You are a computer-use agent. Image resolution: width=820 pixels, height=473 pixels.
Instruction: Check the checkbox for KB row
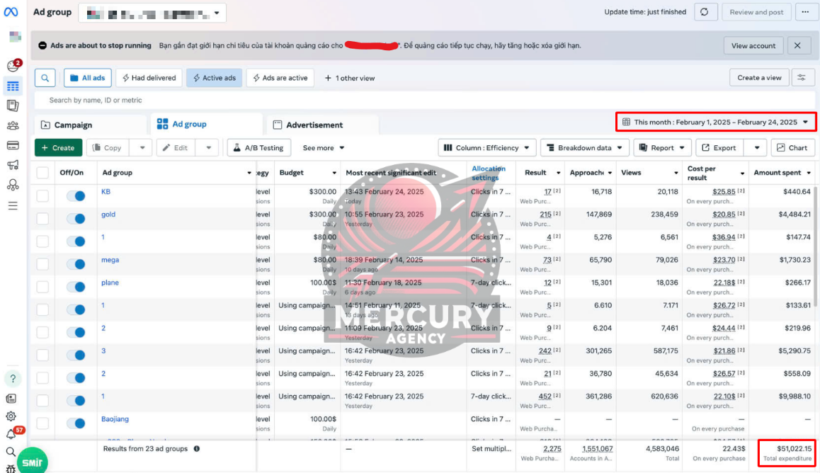coord(42,196)
